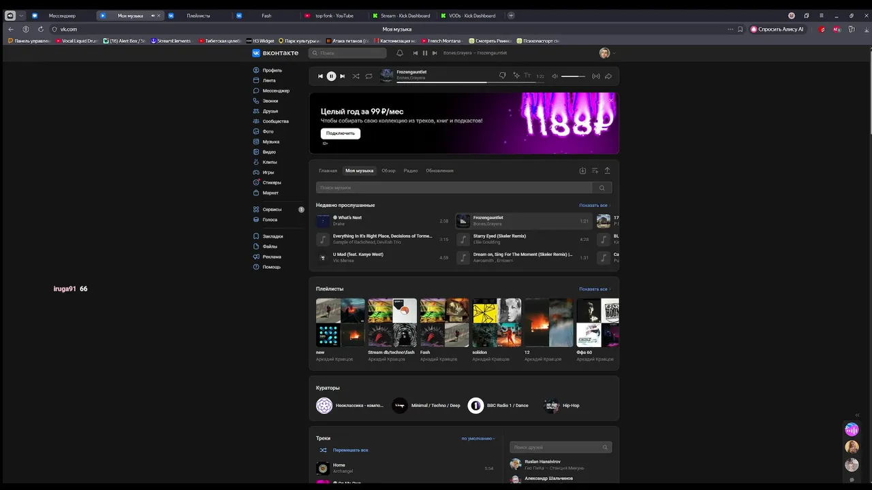Switch to top fonk - YouTube browser tab

tap(334, 16)
